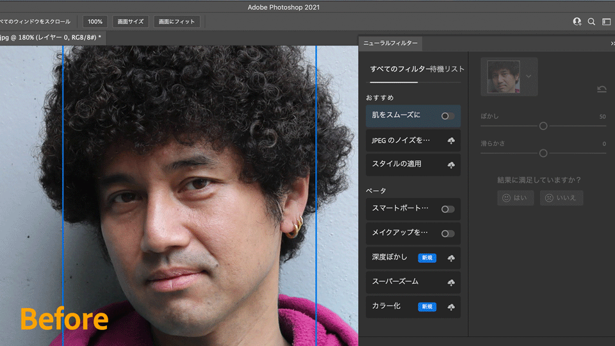Download the スタイルの適用 filter from cloud
The image size is (615, 346).
coord(451,165)
